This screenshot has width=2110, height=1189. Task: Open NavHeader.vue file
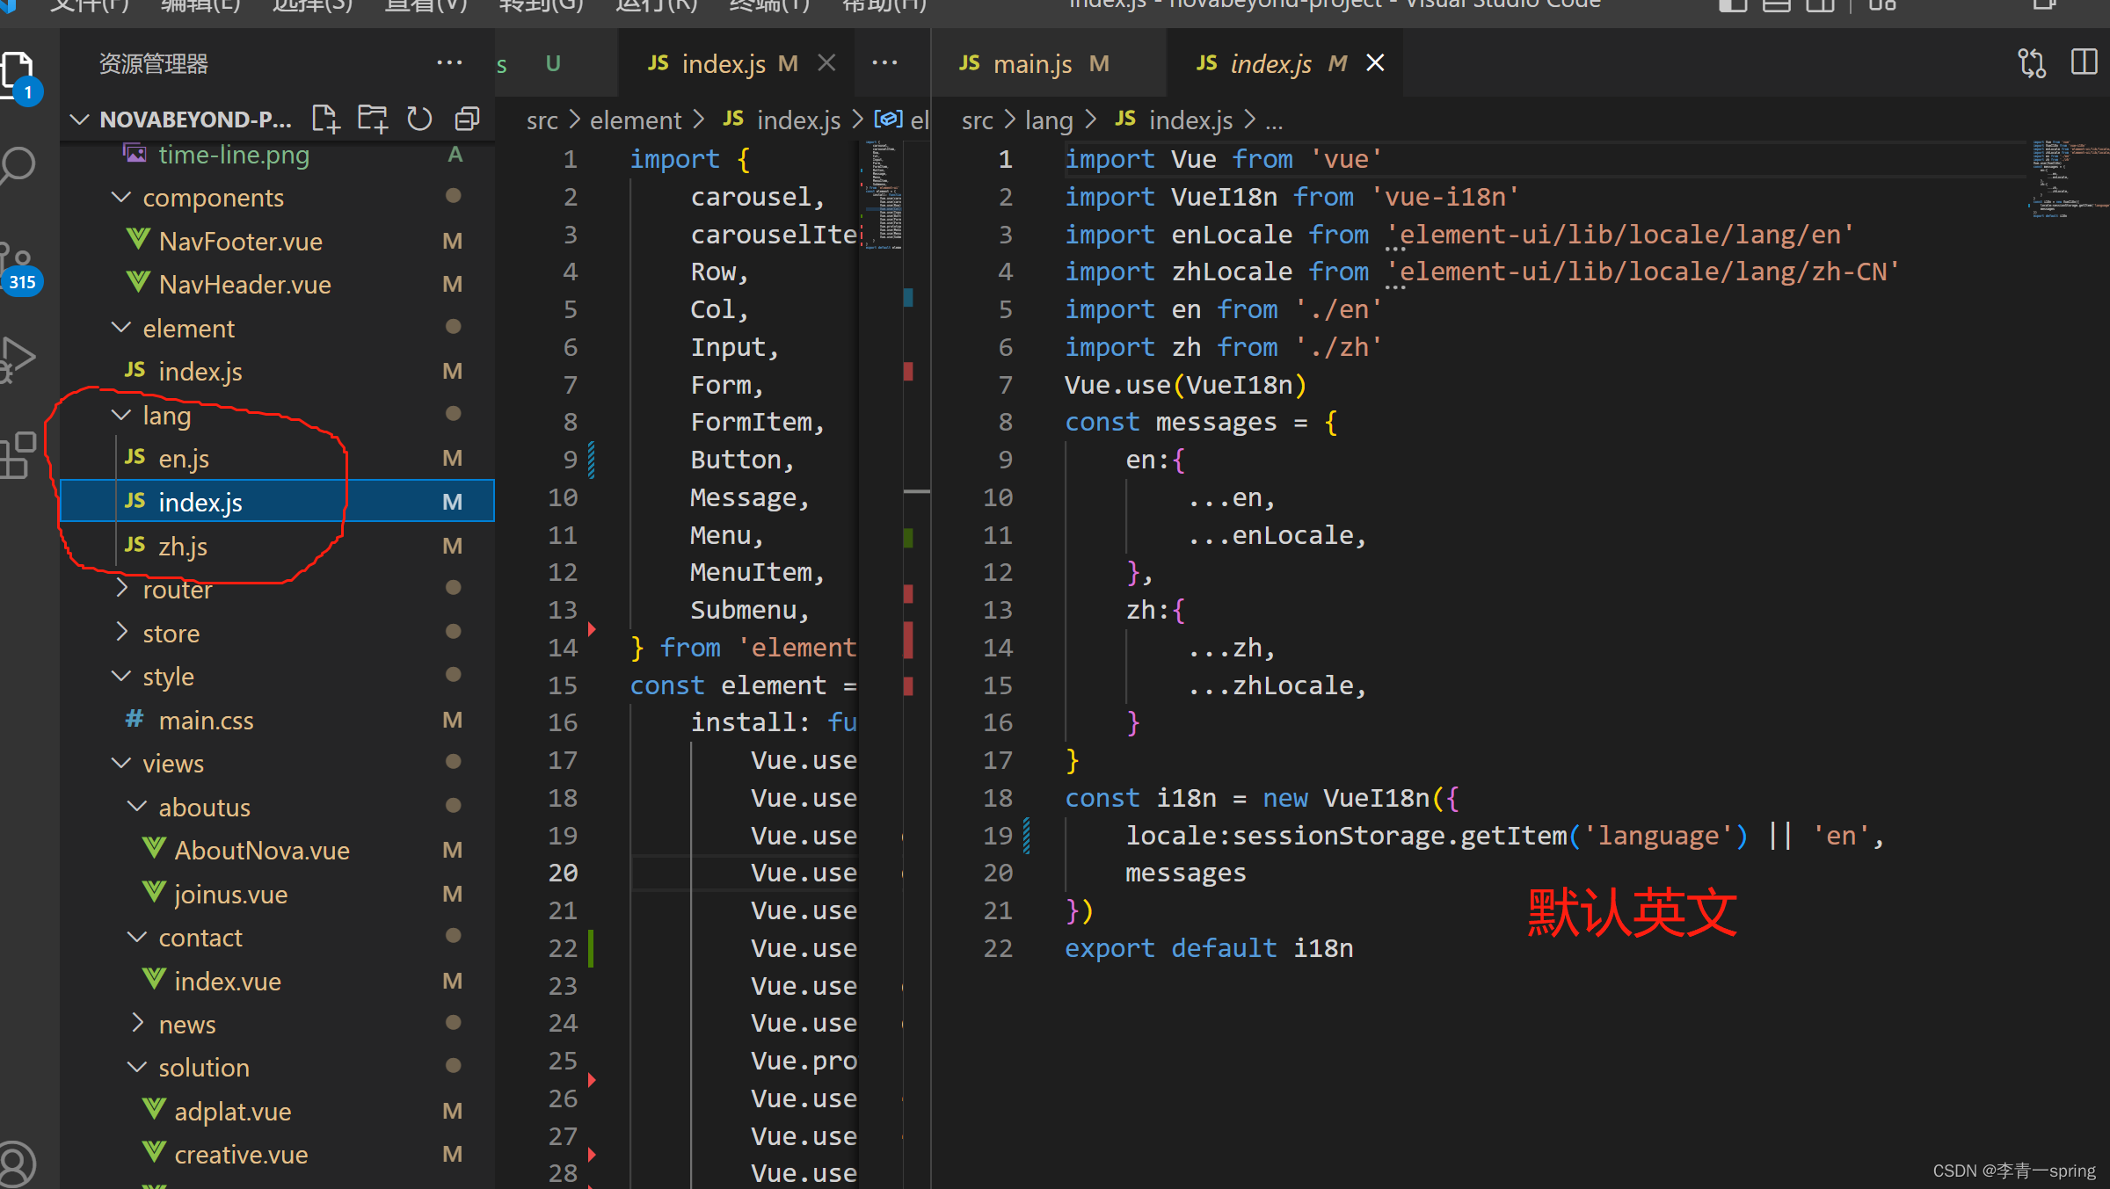pos(244,284)
